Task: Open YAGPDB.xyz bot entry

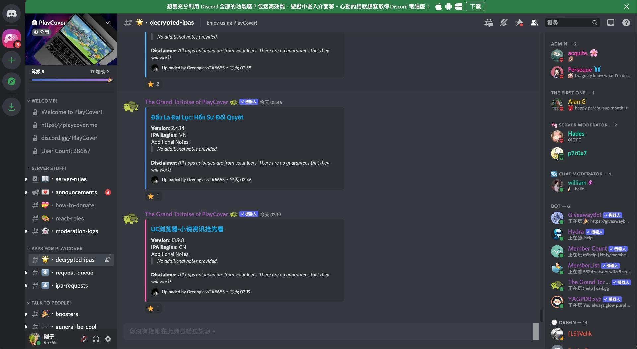Action: (591, 302)
